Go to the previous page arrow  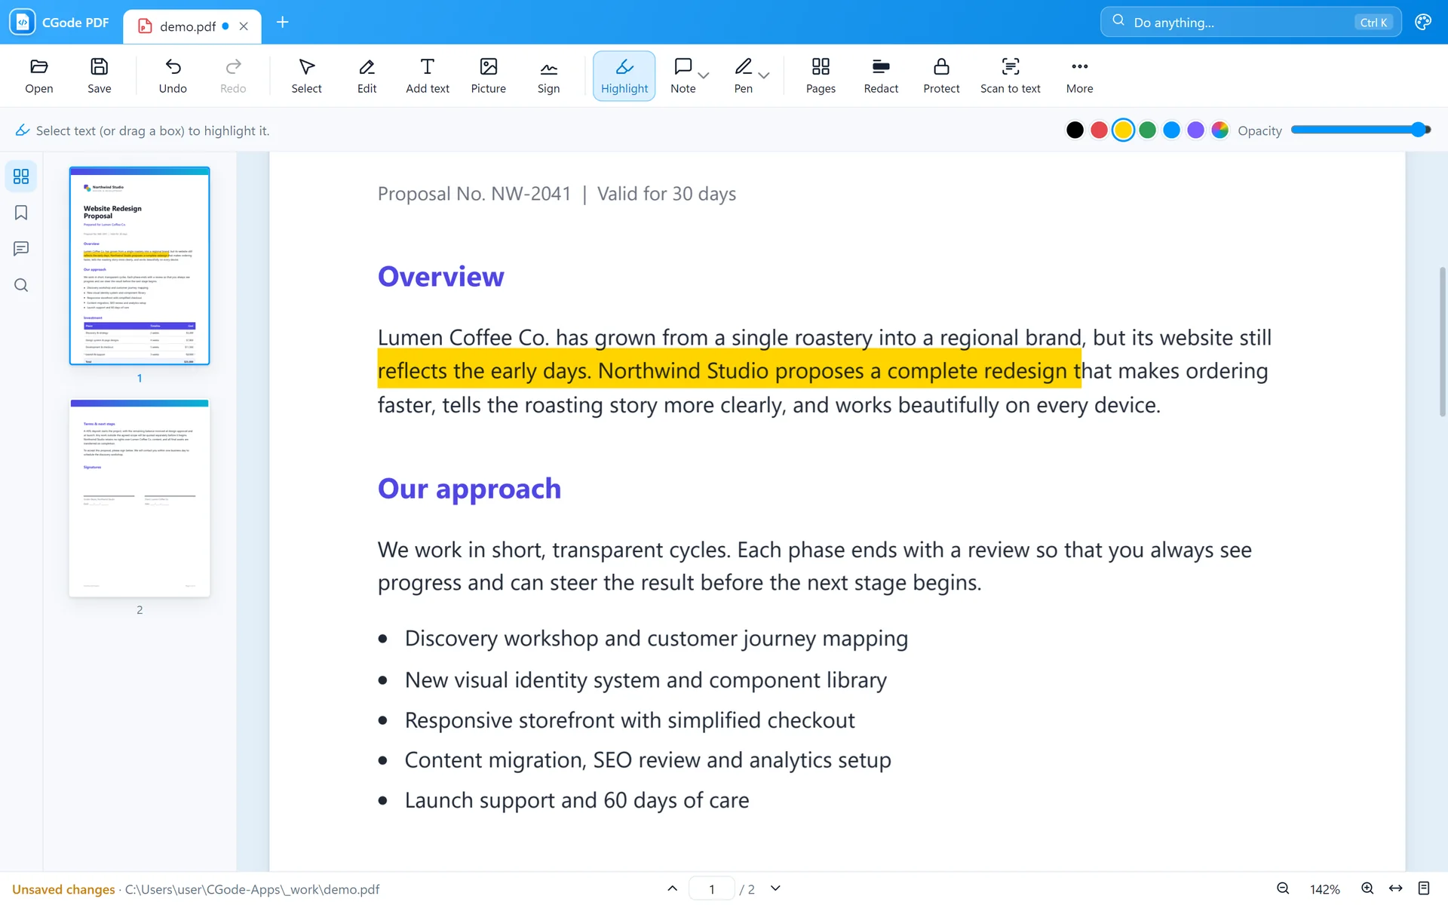tap(672, 888)
